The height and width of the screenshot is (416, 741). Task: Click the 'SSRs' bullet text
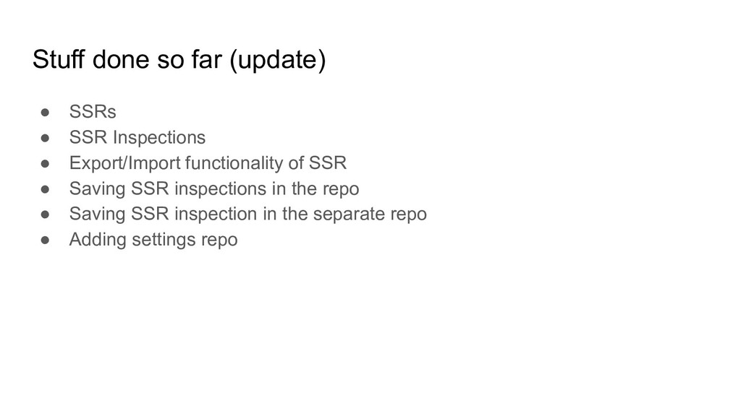(93, 112)
